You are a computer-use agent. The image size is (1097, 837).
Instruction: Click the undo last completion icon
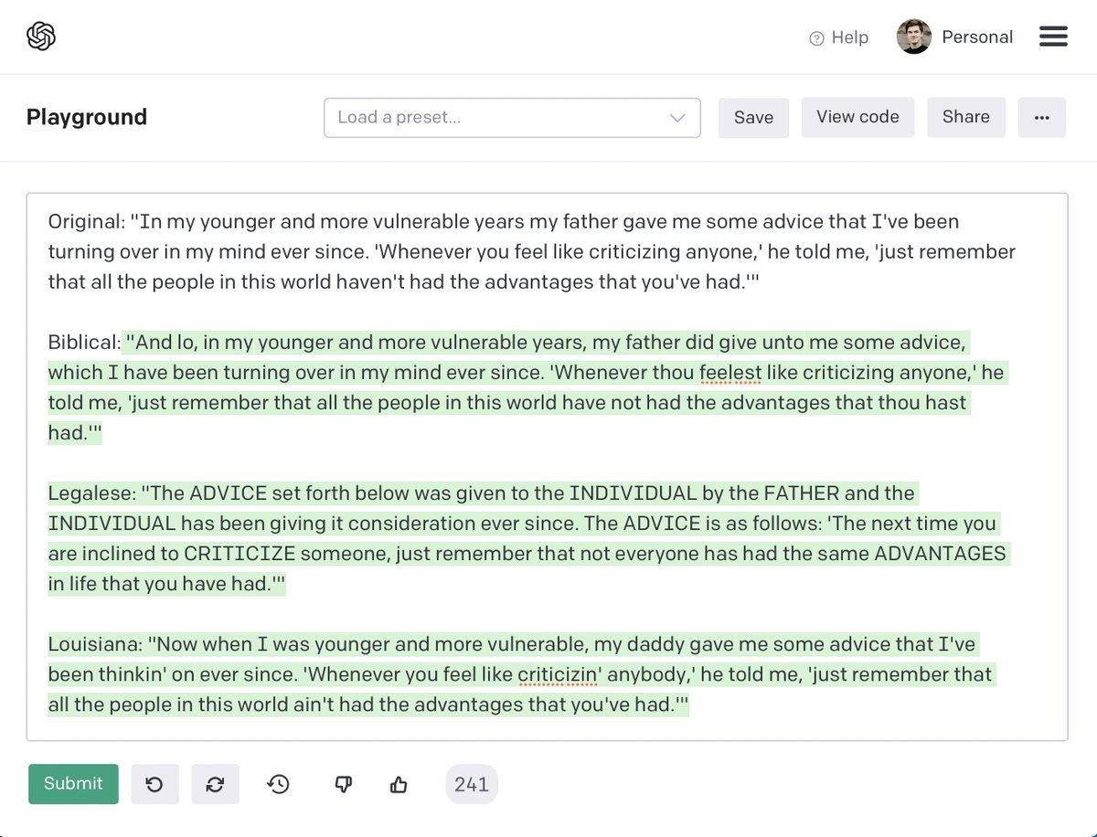(154, 784)
